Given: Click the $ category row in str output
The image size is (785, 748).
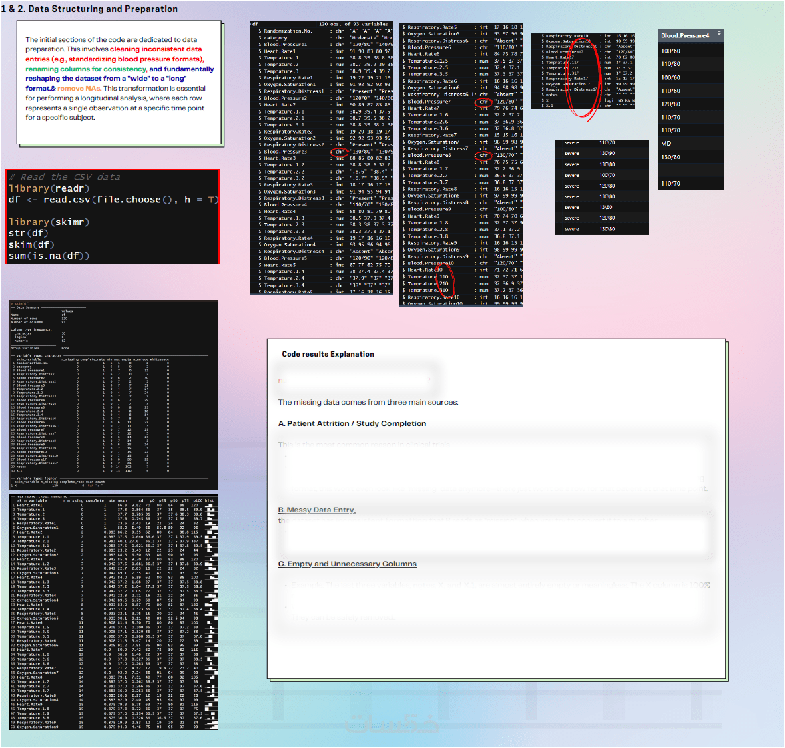Looking at the screenshot, I should point(323,37).
